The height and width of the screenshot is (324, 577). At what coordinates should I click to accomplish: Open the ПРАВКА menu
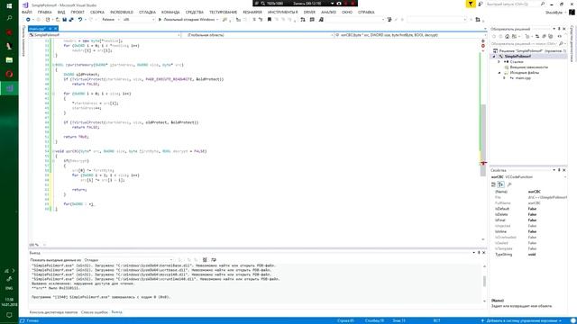[44, 12]
